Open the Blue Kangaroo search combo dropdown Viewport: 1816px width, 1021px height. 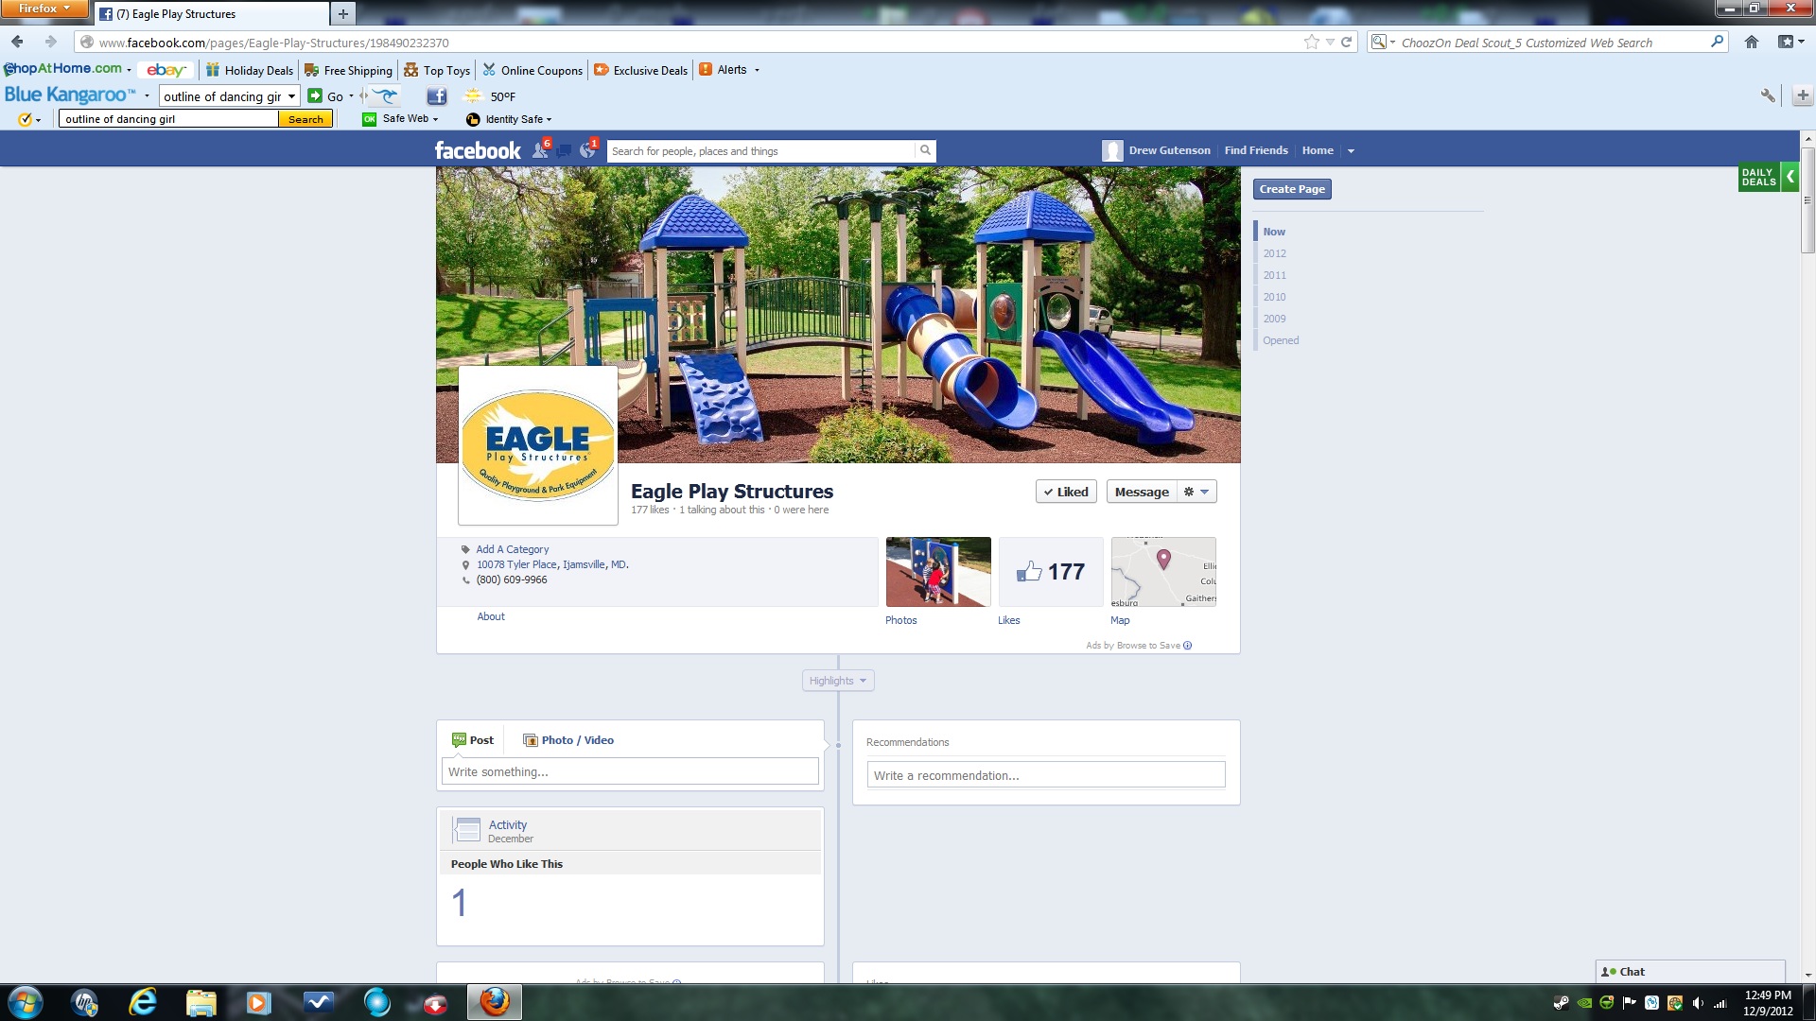point(292,95)
